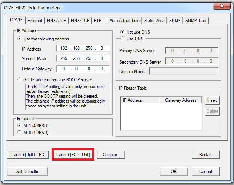
Task: Open the Auto Adjust Time tab
Action: [x=124, y=21]
